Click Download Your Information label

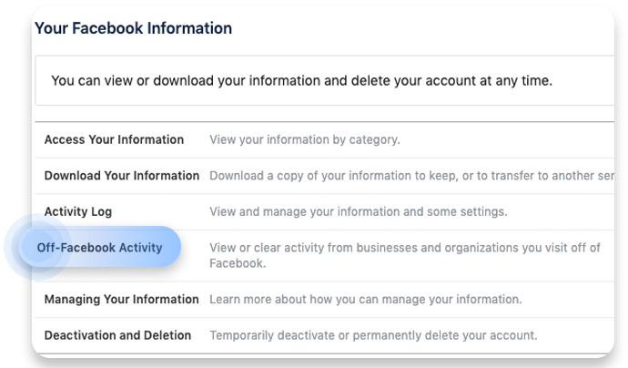(121, 175)
